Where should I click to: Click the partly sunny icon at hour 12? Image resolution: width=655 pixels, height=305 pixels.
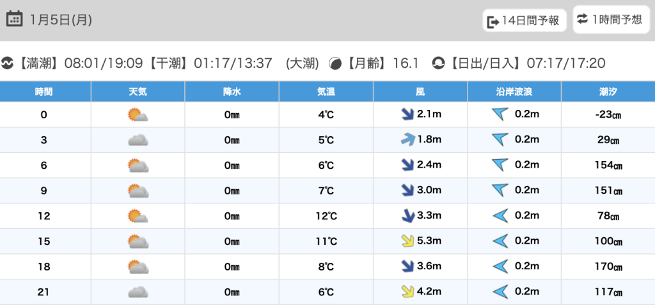pos(138,216)
